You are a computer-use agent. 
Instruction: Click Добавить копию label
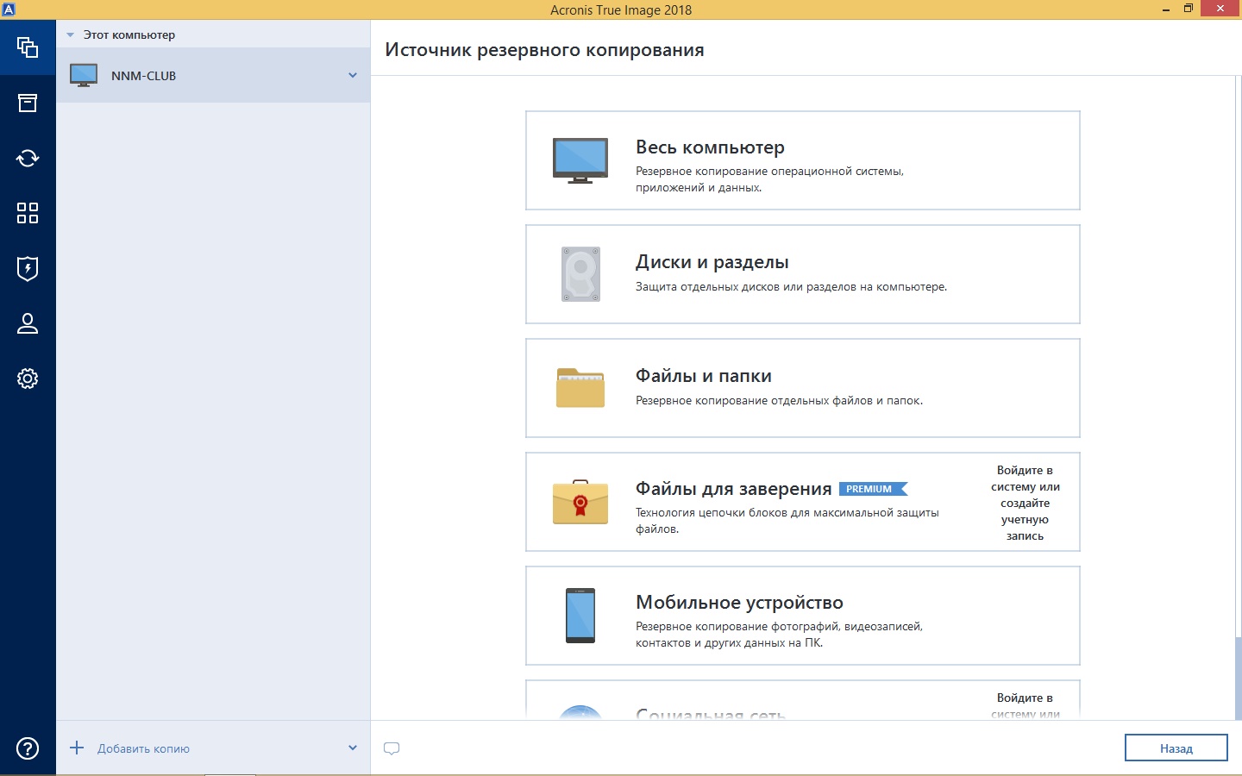[143, 748]
